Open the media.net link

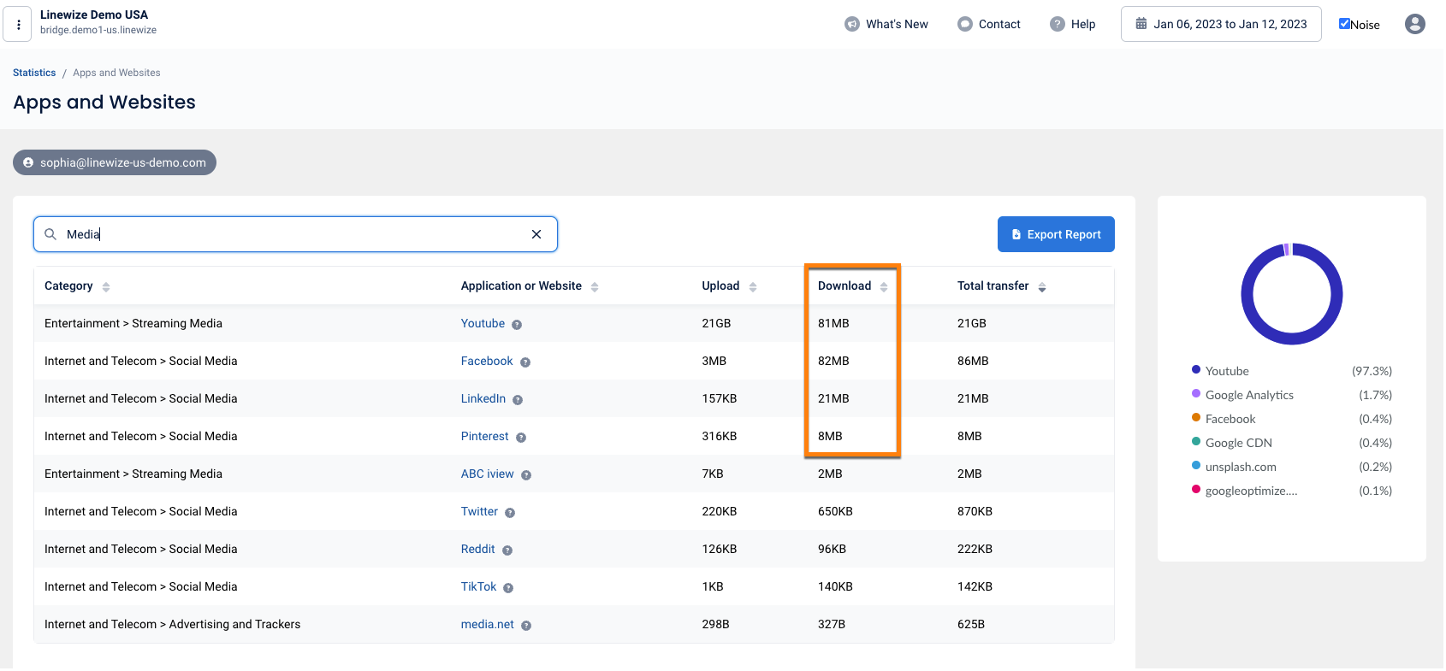tap(488, 624)
